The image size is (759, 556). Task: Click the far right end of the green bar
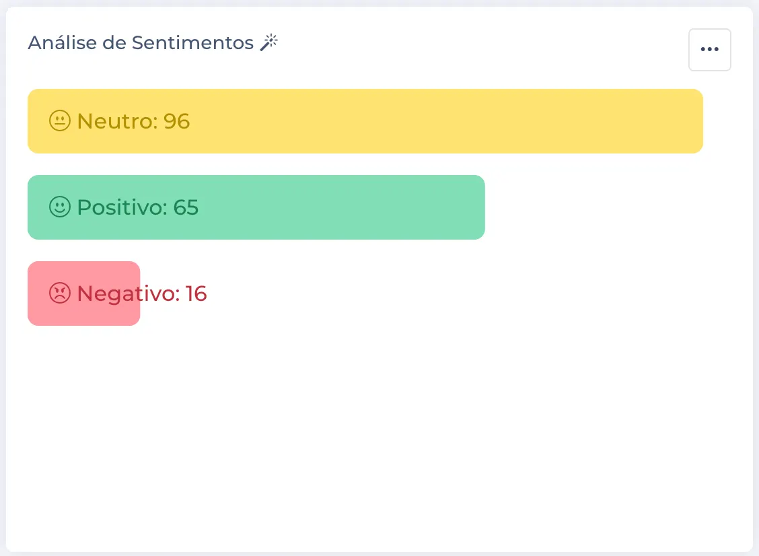pos(475,207)
